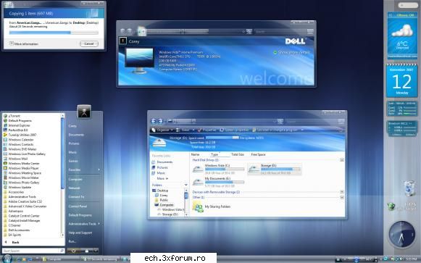Expand Favorites submenu in Start menu

pyautogui.click(x=84, y=170)
